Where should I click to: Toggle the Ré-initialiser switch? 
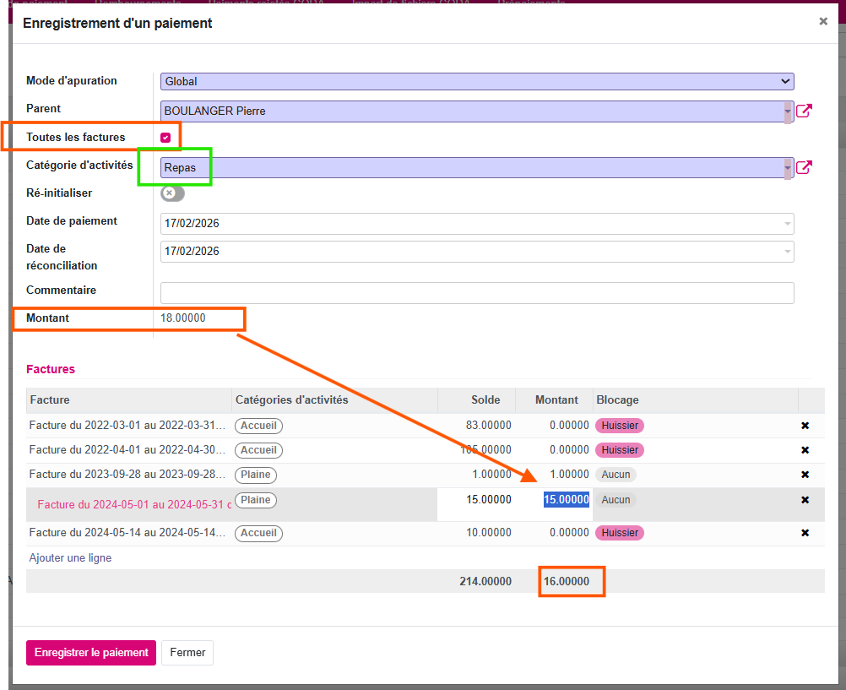click(172, 193)
